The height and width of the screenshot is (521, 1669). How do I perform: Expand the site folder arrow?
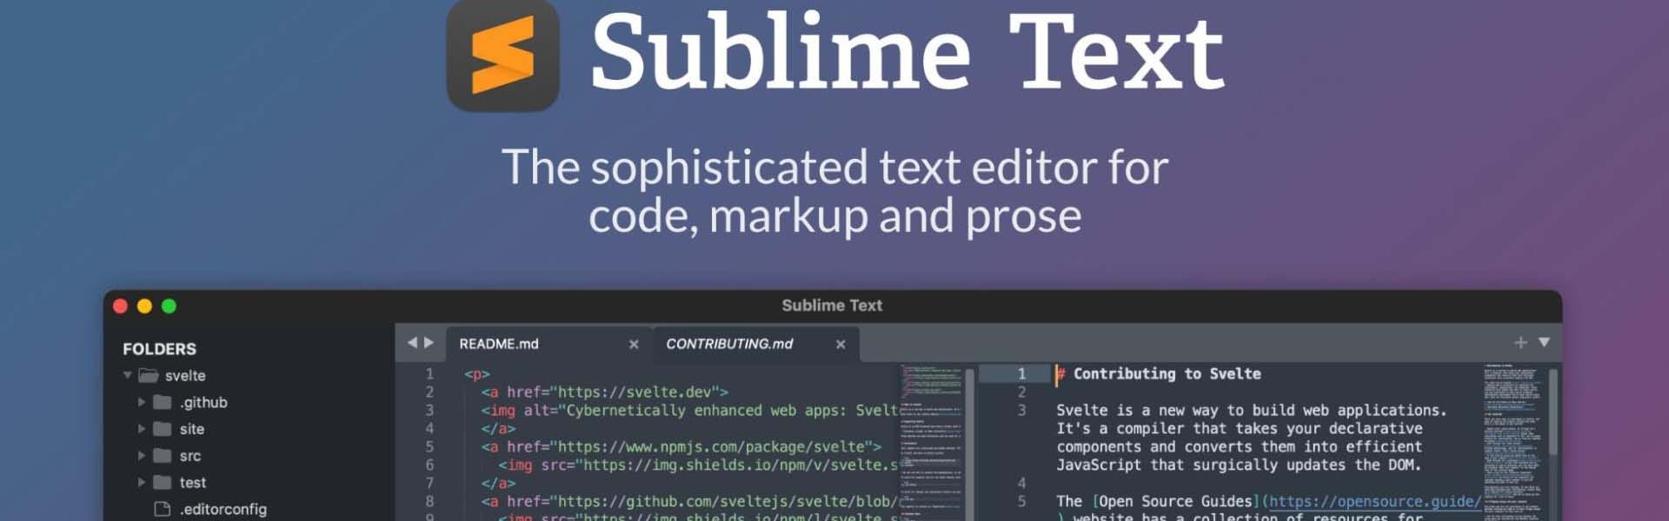[x=141, y=429]
